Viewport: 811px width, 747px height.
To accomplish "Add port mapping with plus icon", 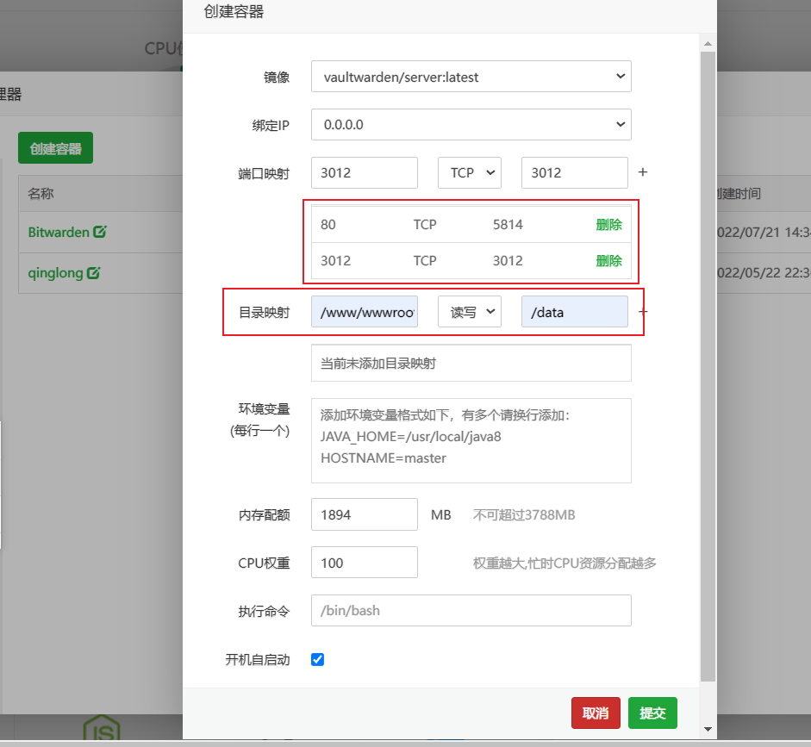I will [642, 172].
